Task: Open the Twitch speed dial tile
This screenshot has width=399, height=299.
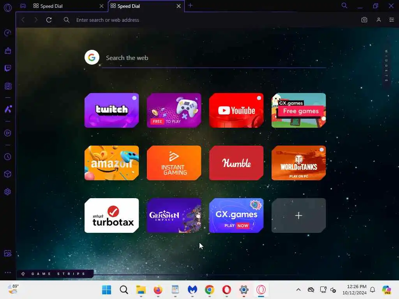Action: point(112,110)
